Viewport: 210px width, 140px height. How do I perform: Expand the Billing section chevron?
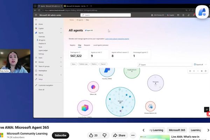pyautogui.click(x=61, y=75)
